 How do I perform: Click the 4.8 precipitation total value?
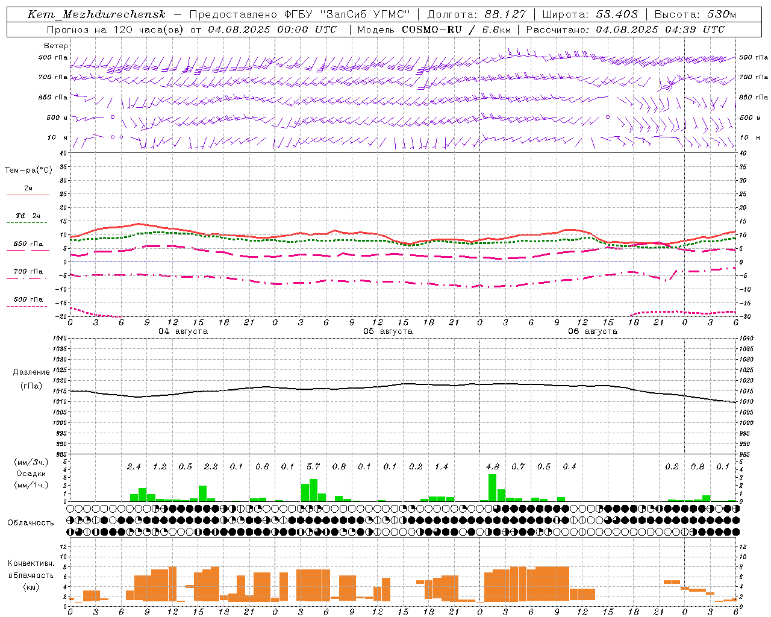pyautogui.click(x=493, y=466)
